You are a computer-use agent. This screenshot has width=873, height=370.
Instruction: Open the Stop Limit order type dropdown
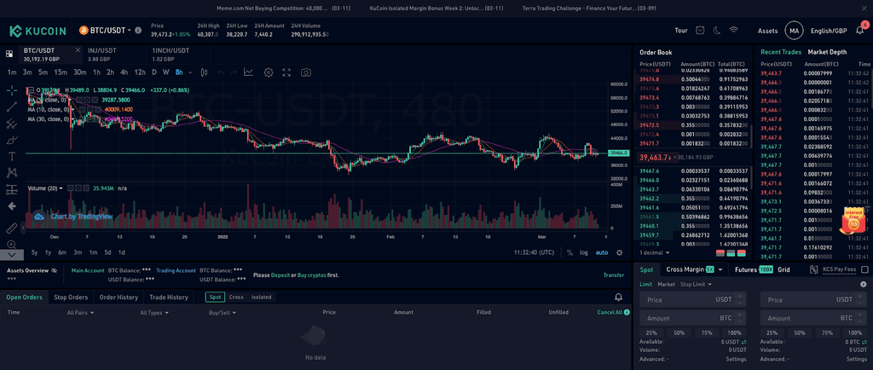[x=696, y=284]
